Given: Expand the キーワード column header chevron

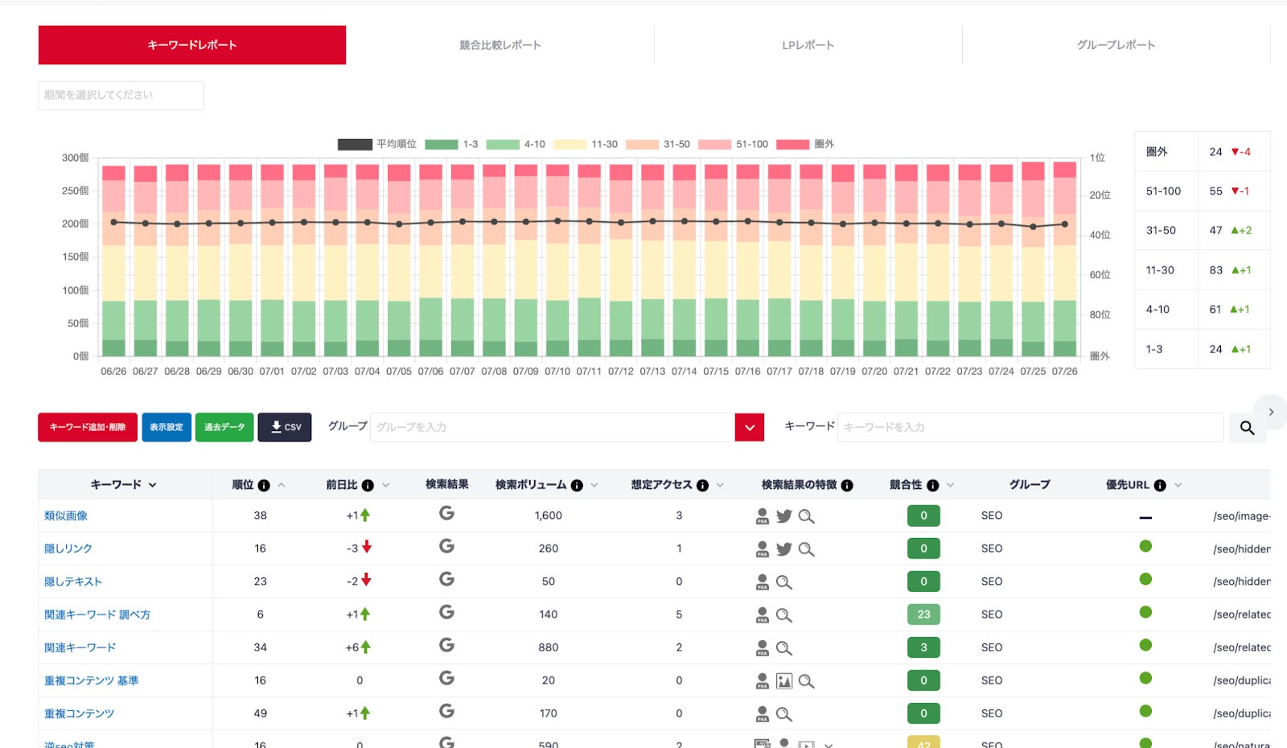Looking at the screenshot, I should click(x=153, y=485).
